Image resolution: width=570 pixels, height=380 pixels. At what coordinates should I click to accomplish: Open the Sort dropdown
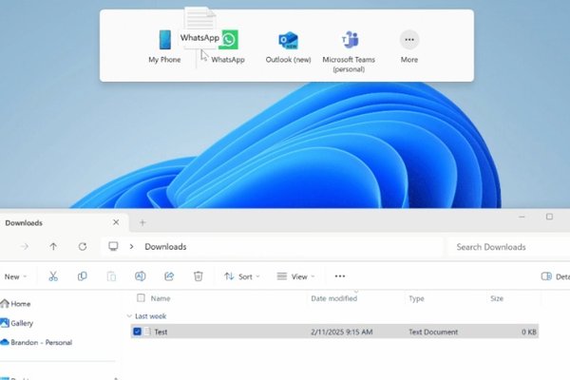241,276
